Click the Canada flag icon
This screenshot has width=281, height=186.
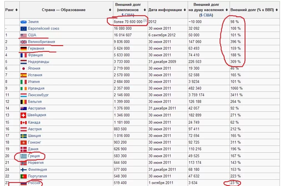[x=23, y=123]
